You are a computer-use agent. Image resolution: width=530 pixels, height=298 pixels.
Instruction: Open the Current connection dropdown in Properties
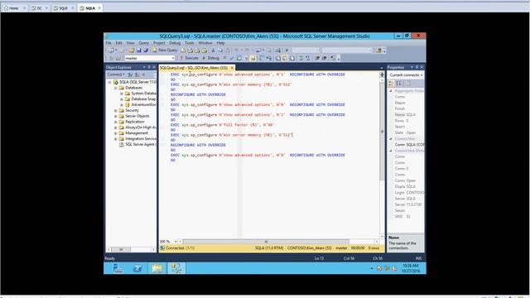tap(406, 75)
